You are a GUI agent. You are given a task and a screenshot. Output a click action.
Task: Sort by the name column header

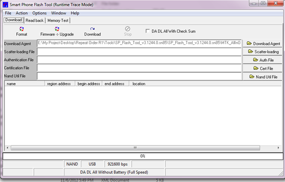pyautogui.click(x=25, y=84)
